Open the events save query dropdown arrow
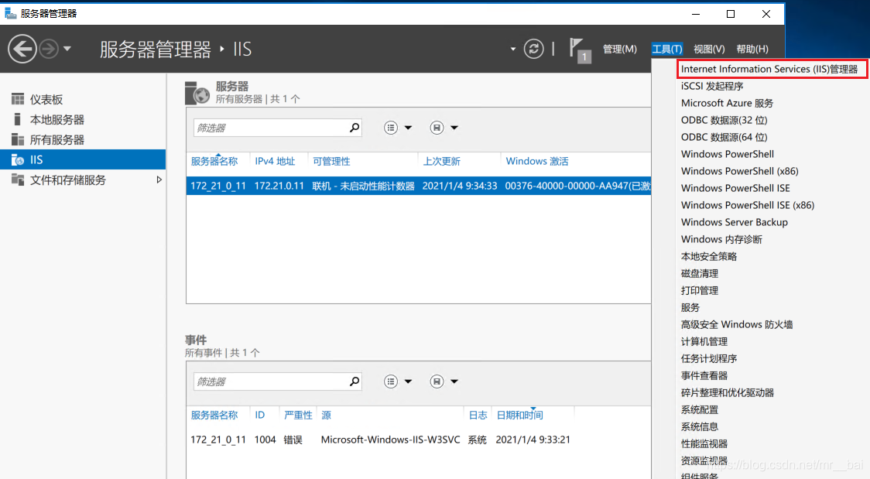The image size is (870, 479). [x=454, y=381]
